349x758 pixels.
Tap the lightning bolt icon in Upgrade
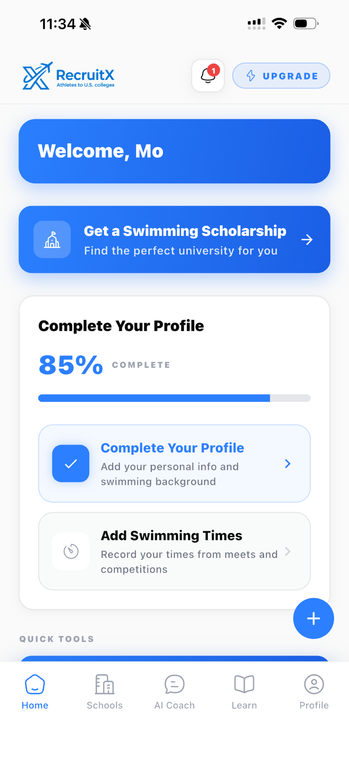coord(251,76)
